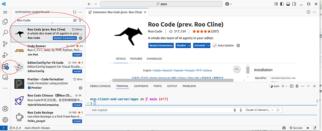Open the new terminal launch profile dropdown
Screen dimensions: 322x131
[x=286, y=86]
